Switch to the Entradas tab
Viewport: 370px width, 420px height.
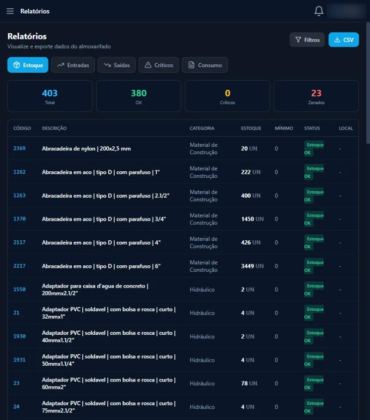pos(73,65)
